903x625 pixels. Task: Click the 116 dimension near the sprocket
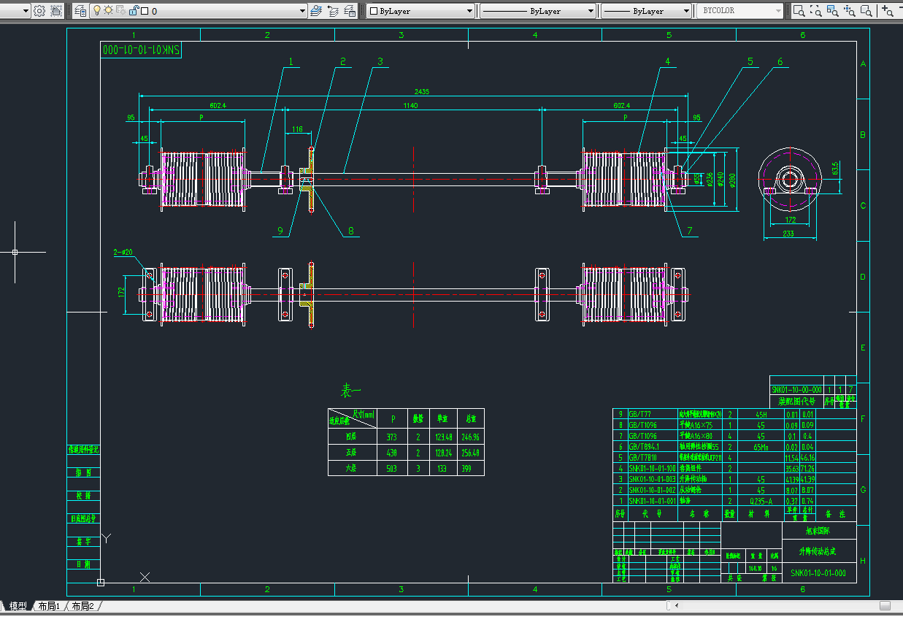pos(296,129)
